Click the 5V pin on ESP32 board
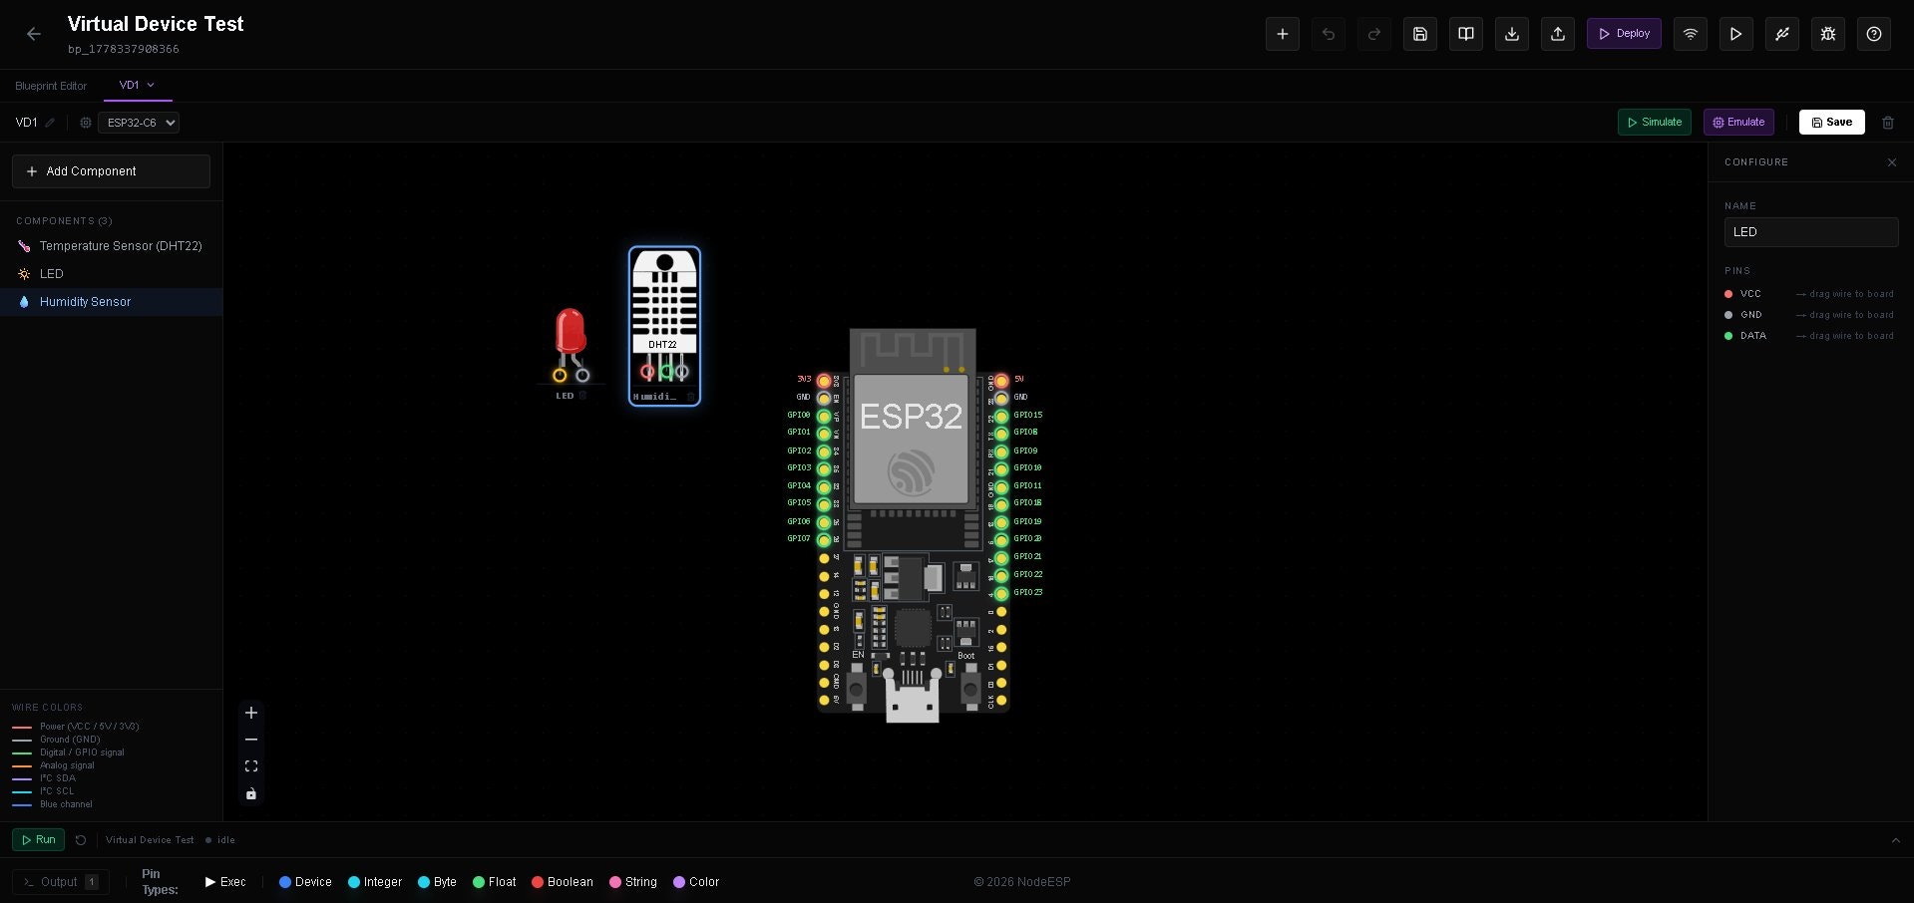 click(x=1001, y=381)
